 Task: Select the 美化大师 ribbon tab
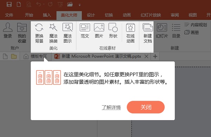pyautogui.click(x=69, y=15)
